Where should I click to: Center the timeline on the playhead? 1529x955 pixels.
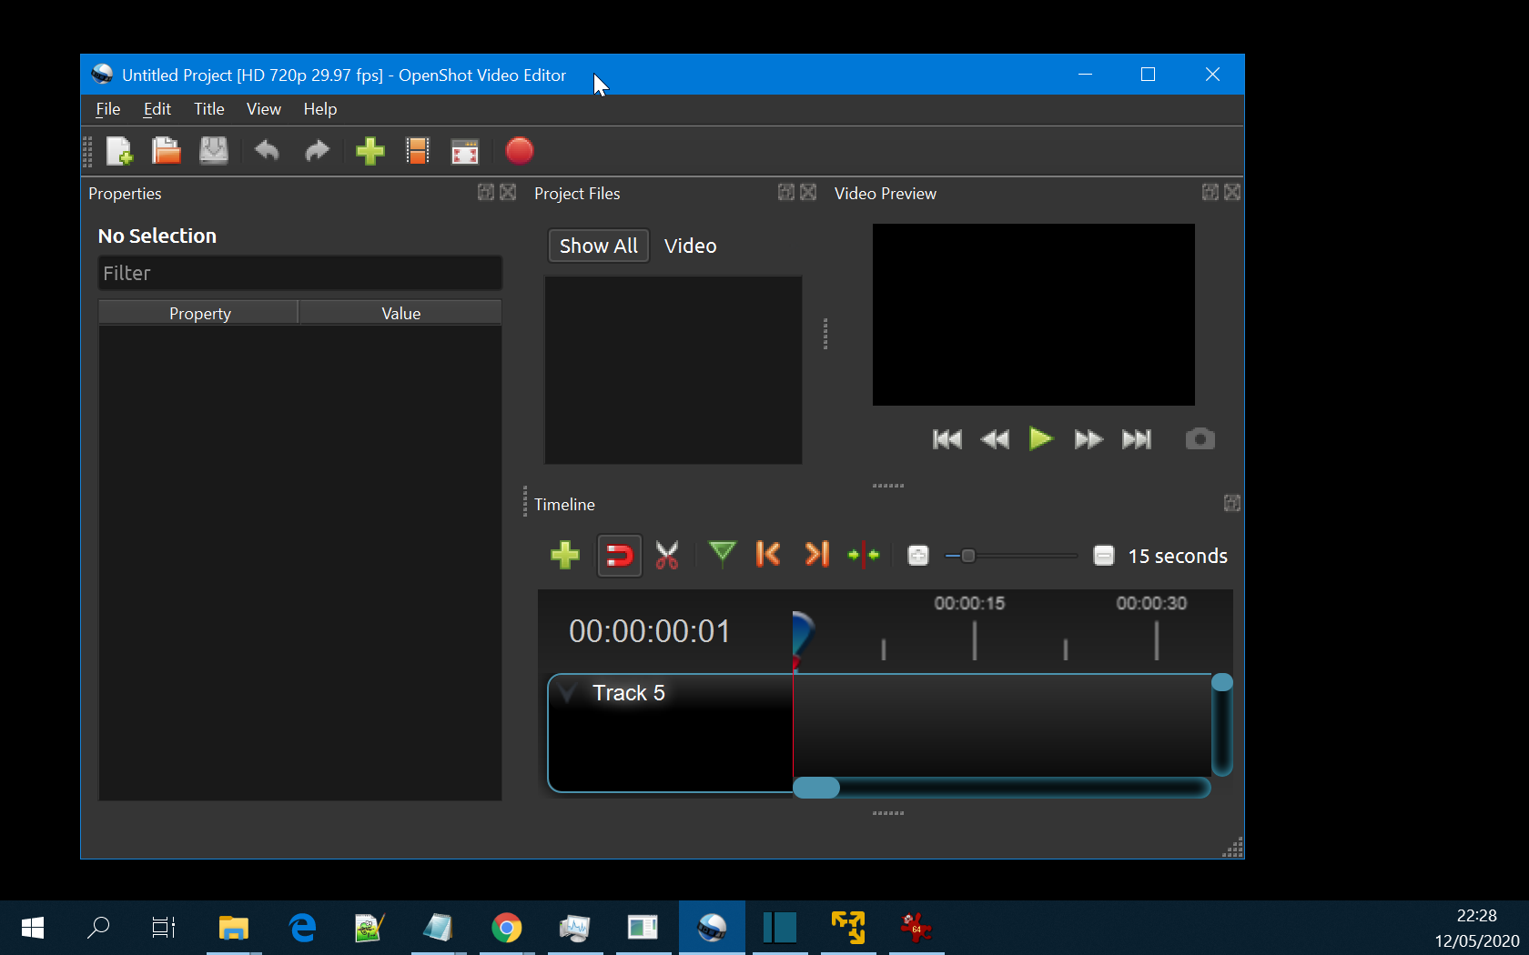[864, 555]
